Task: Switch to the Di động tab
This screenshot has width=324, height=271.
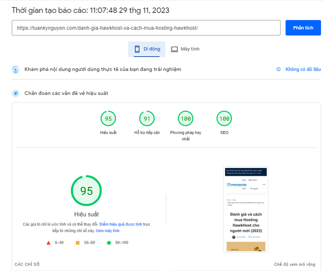Action: 147,49
